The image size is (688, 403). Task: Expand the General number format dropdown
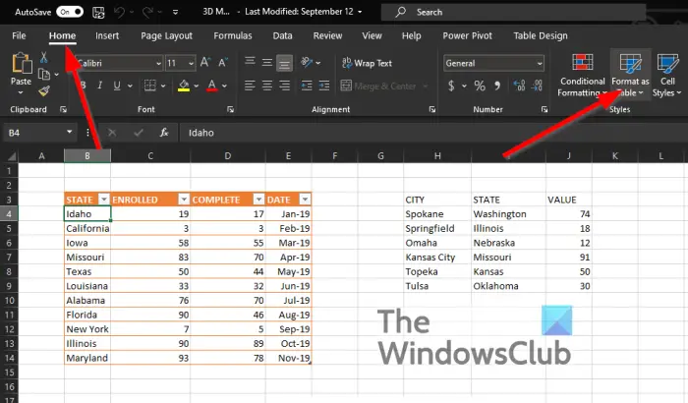[x=540, y=63]
